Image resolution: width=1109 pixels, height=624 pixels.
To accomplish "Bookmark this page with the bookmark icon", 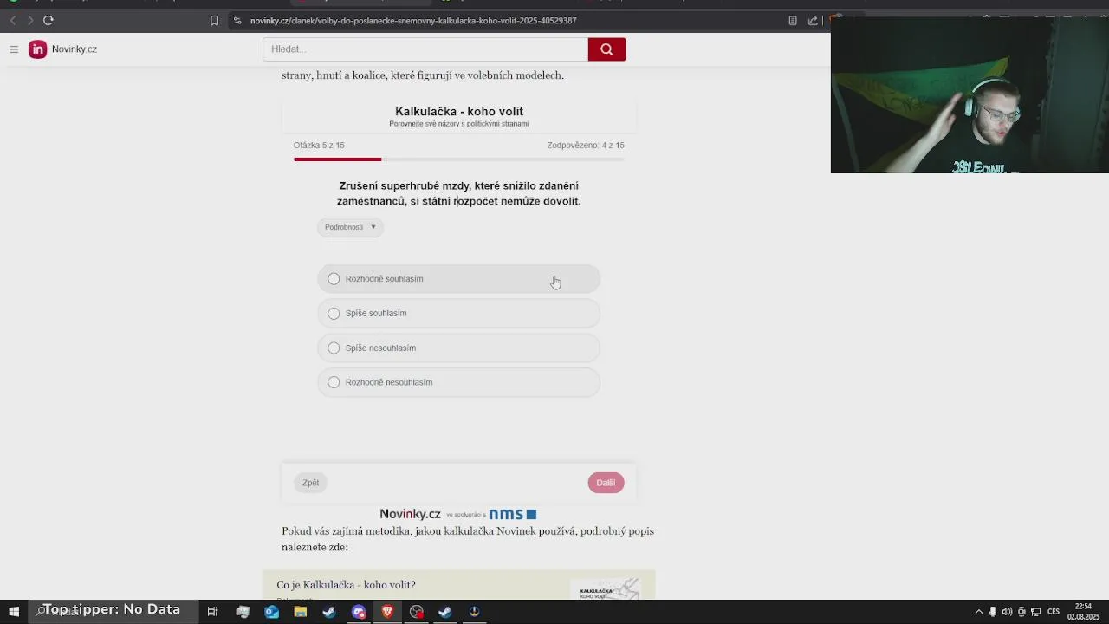I will point(214,21).
